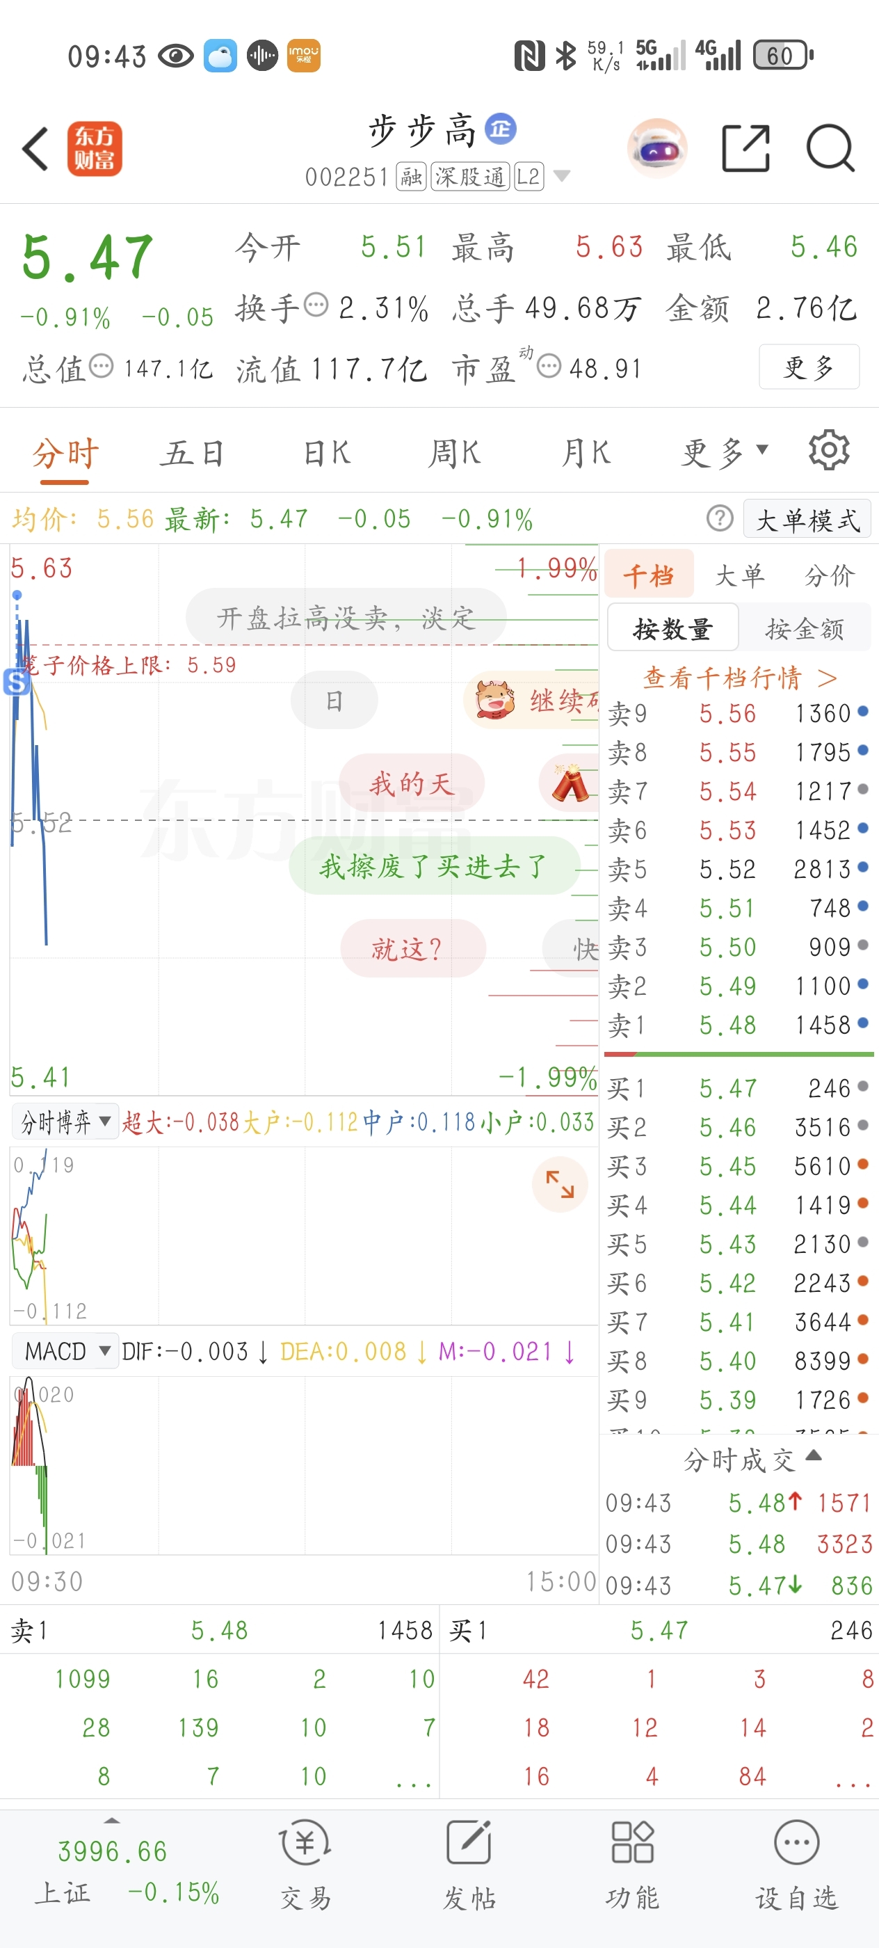879x1948 pixels.
Task: Open the search magnifier icon
Action: point(830,149)
